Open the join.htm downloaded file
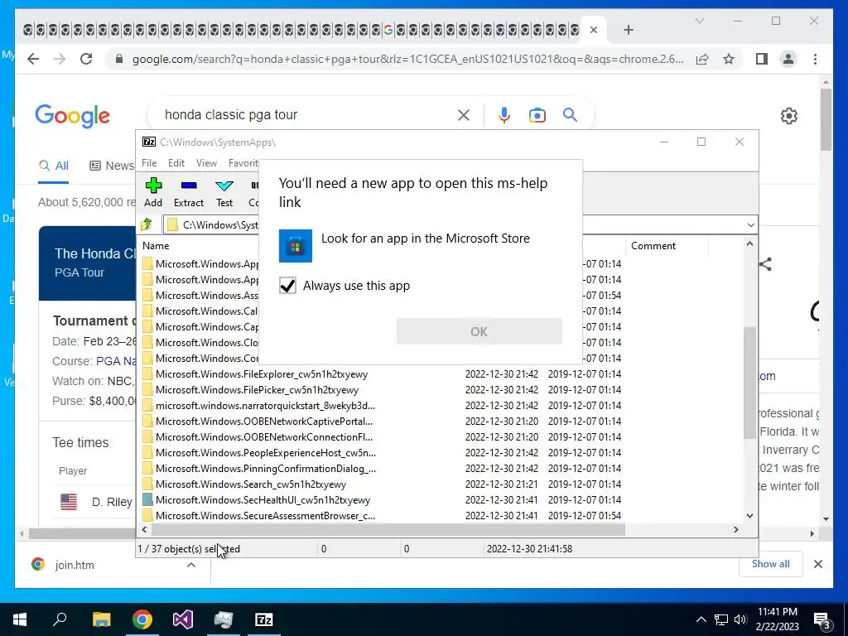This screenshot has width=848, height=636. click(74, 565)
